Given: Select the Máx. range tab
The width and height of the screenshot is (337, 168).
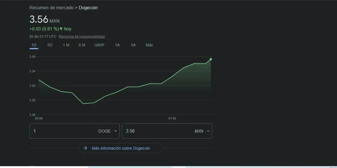Looking at the screenshot, I should tap(149, 45).
